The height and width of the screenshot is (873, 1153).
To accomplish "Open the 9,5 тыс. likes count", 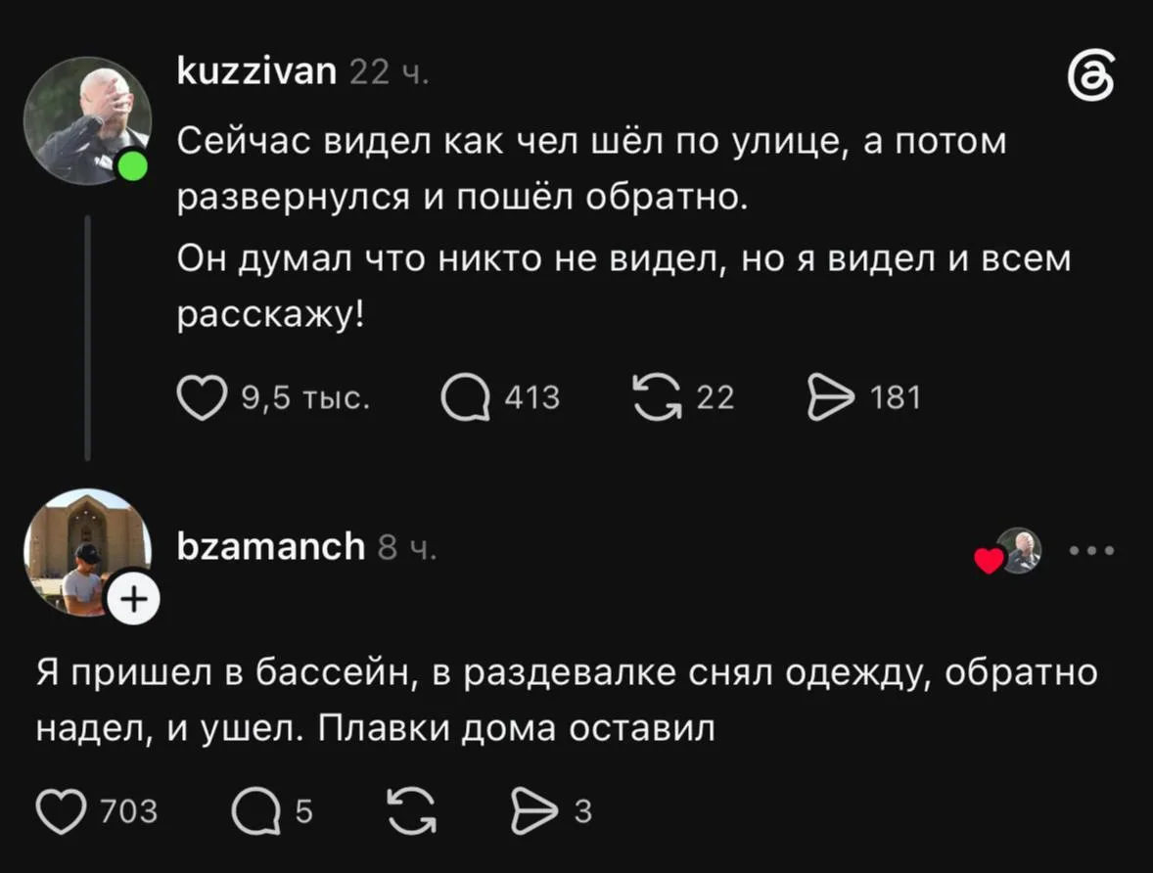I will [x=306, y=398].
